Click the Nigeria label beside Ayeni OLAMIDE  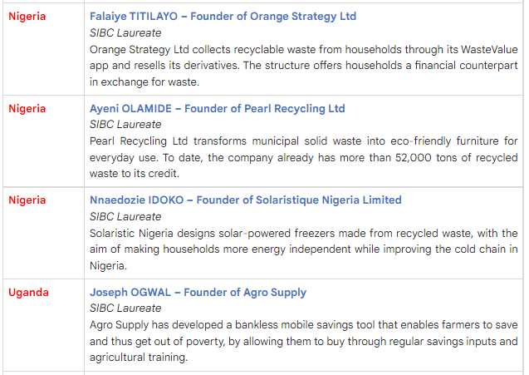pyautogui.click(x=27, y=108)
